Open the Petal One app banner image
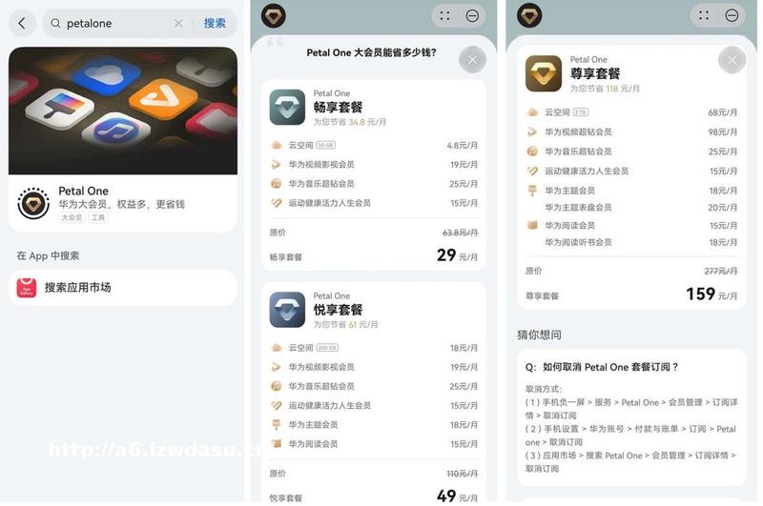 coord(123,111)
